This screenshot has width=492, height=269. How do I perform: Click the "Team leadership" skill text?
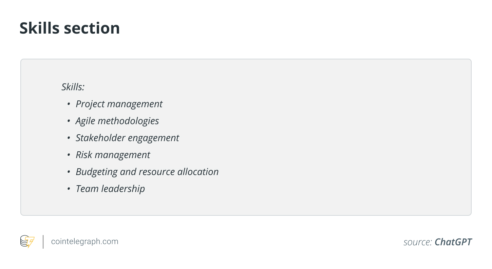110,189
